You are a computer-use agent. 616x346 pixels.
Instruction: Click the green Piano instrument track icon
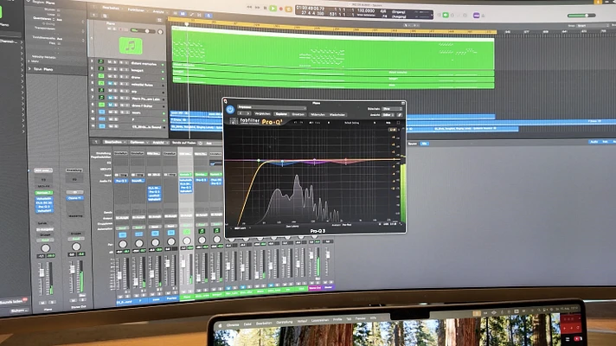pyautogui.click(x=131, y=46)
